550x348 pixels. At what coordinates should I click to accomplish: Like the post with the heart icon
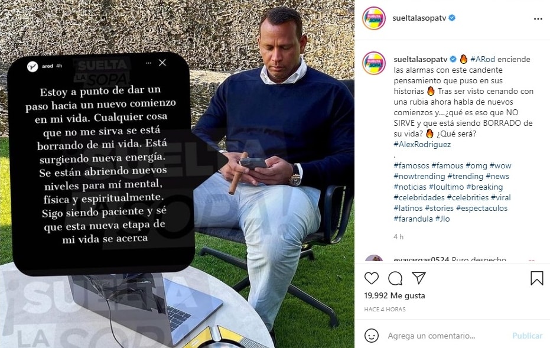[x=372, y=278]
